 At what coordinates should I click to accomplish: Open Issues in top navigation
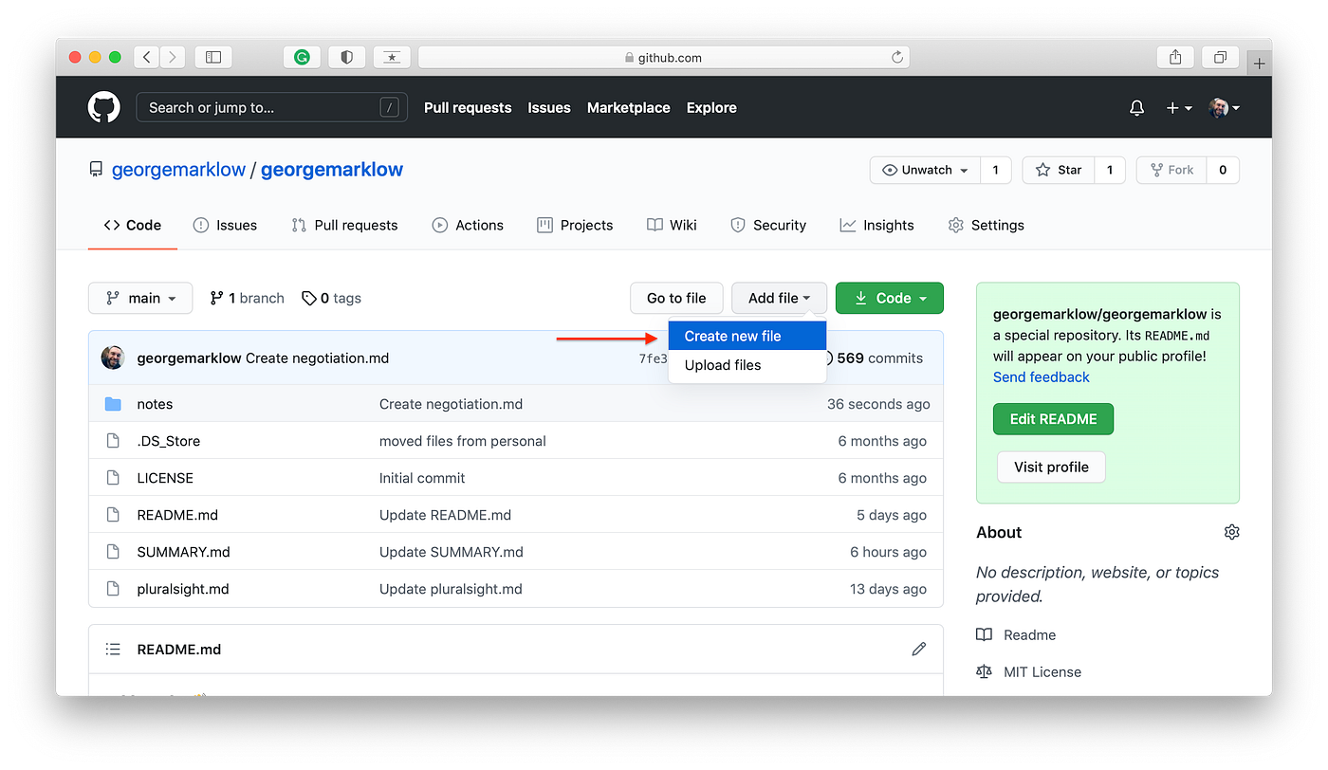(549, 108)
